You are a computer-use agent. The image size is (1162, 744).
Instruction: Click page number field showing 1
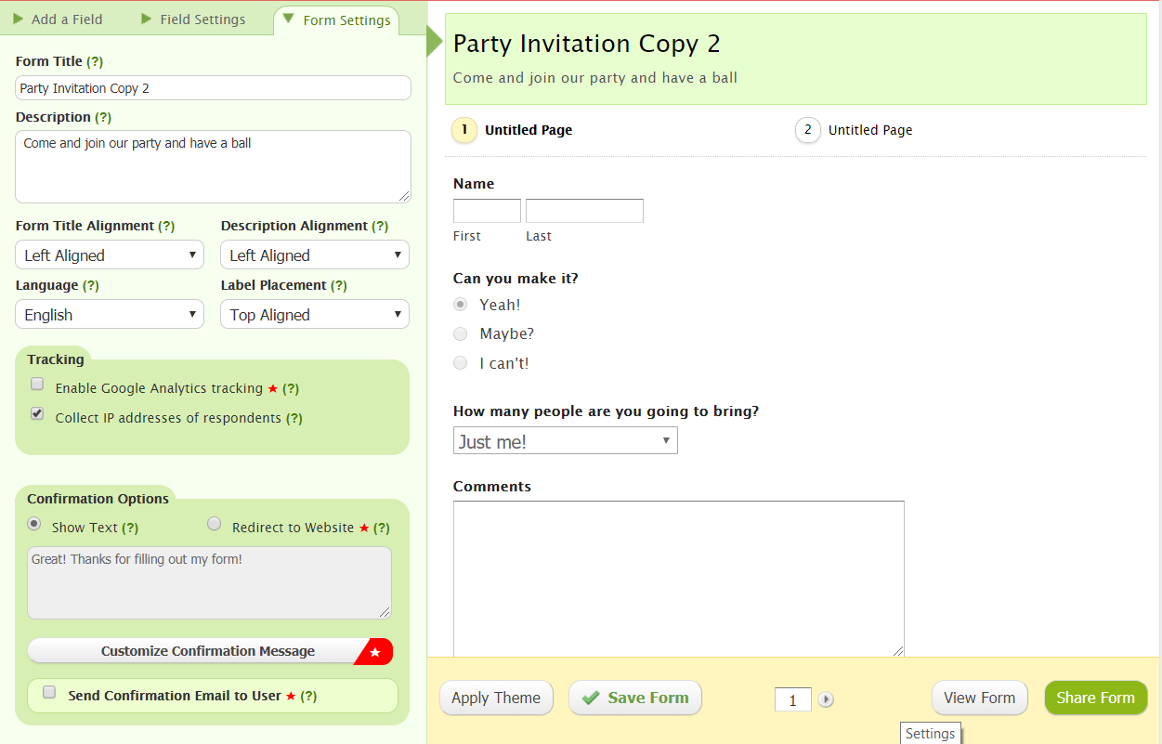(793, 699)
